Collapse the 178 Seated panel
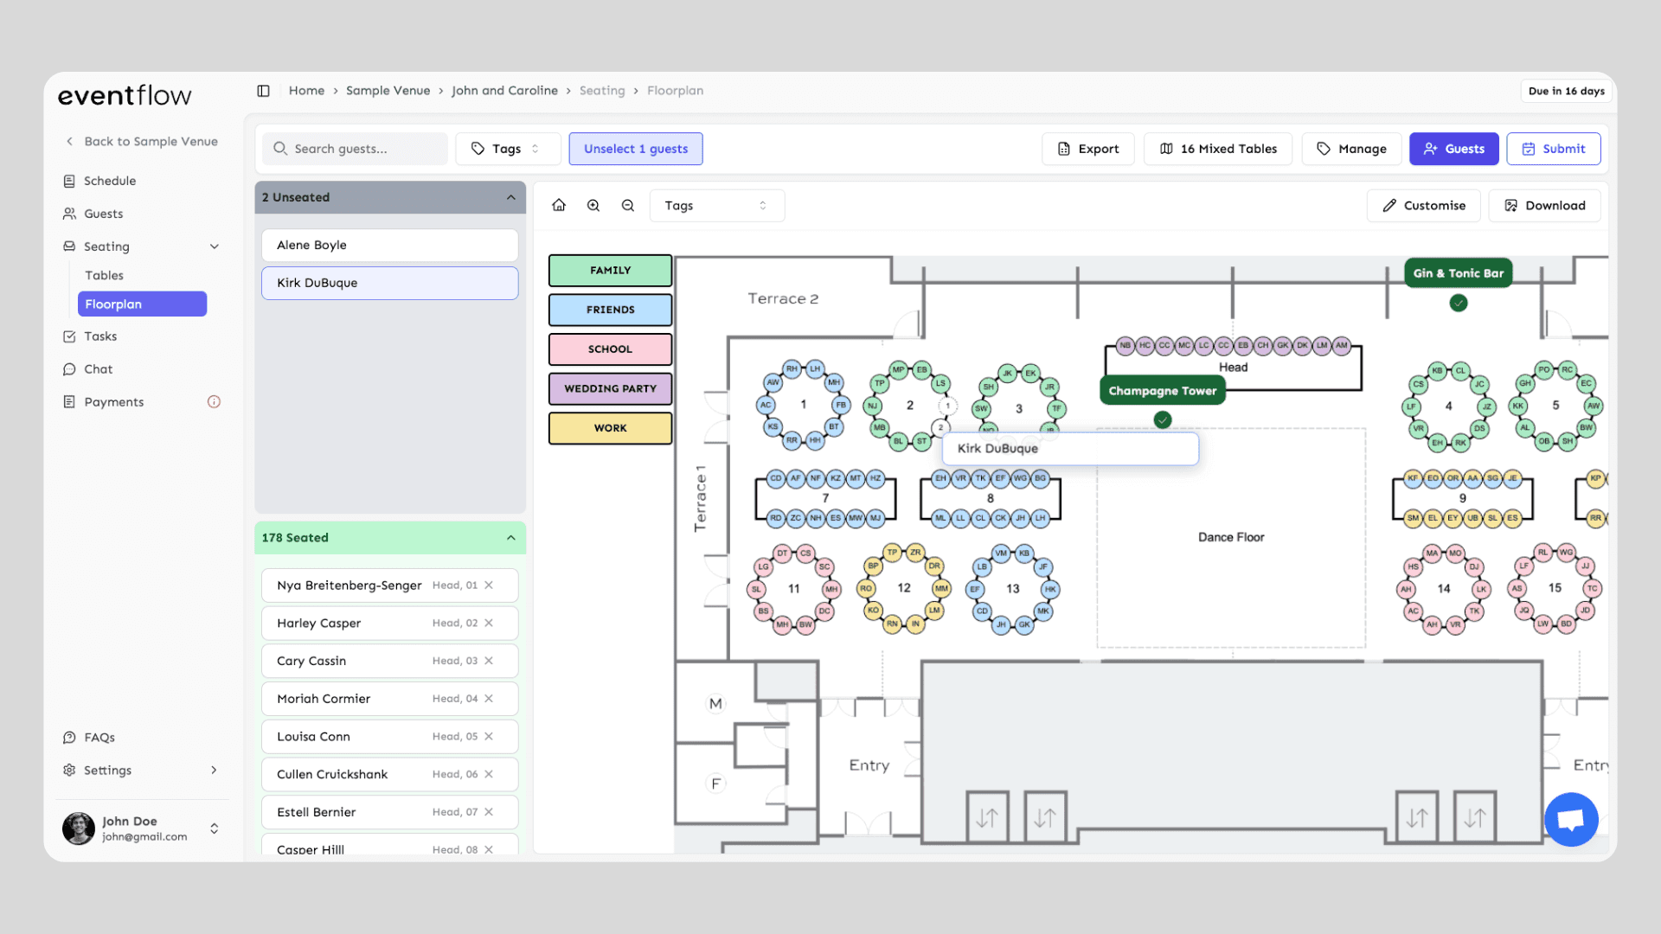Viewport: 1661px width, 934px height. click(x=511, y=538)
